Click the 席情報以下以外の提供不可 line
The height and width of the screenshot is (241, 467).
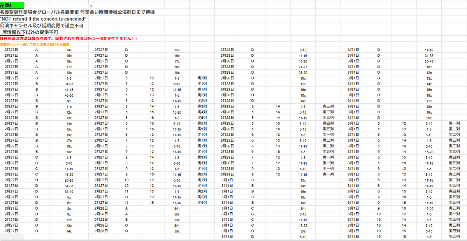pyautogui.click(x=30, y=32)
